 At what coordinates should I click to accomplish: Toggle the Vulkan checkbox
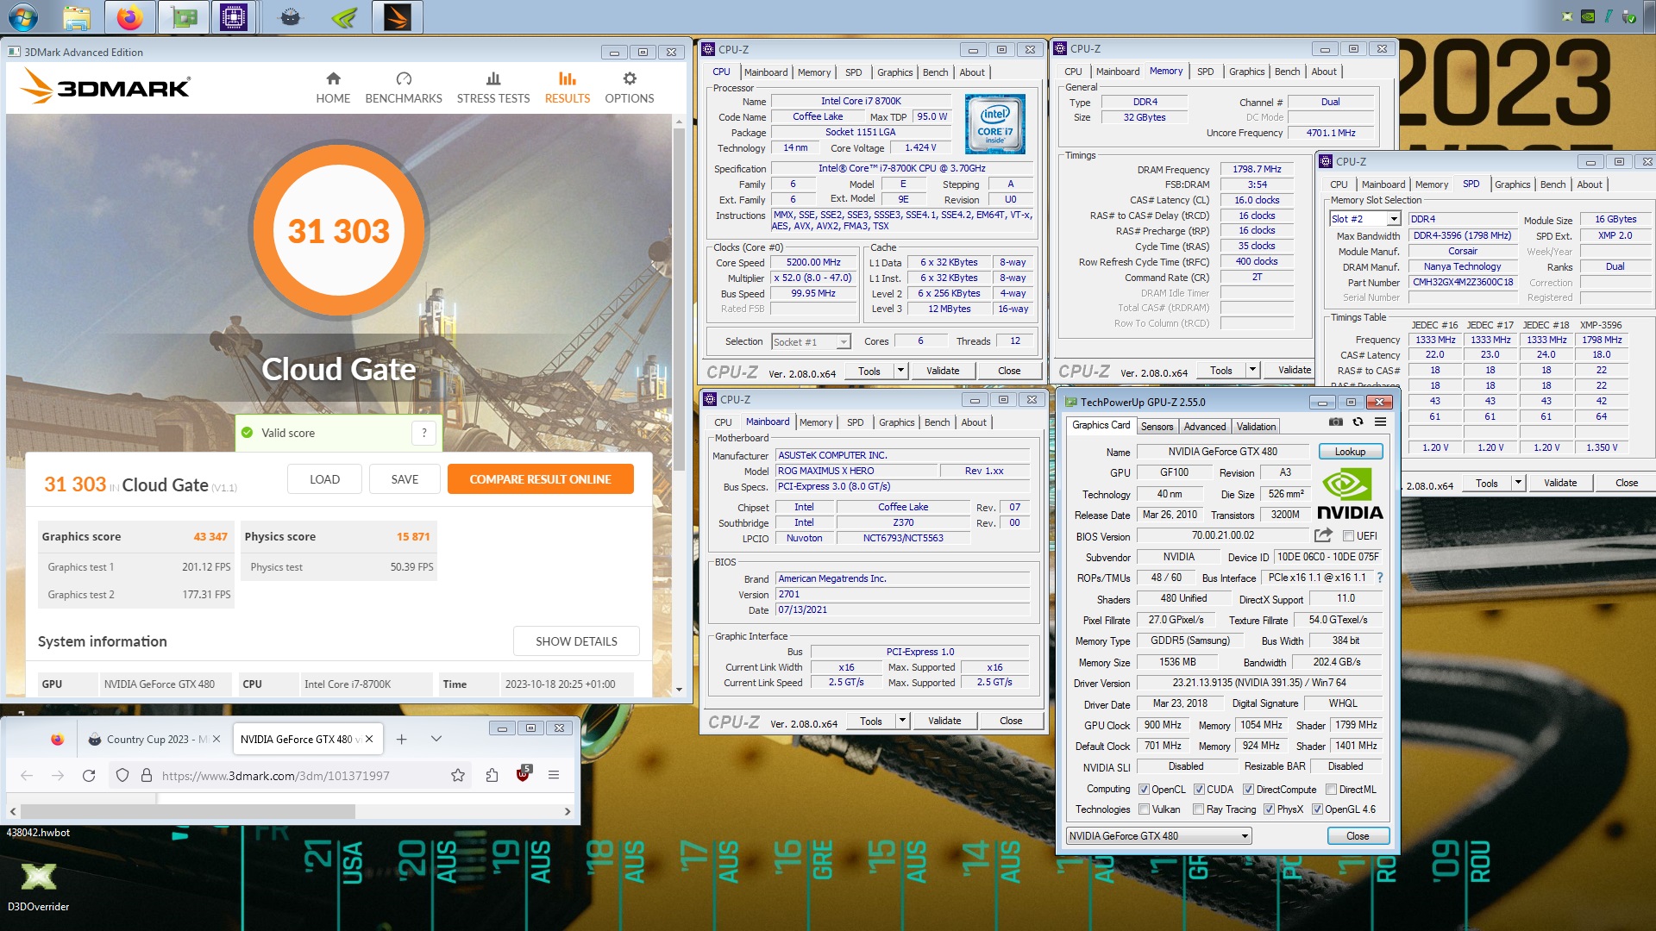[x=1144, y=809]
